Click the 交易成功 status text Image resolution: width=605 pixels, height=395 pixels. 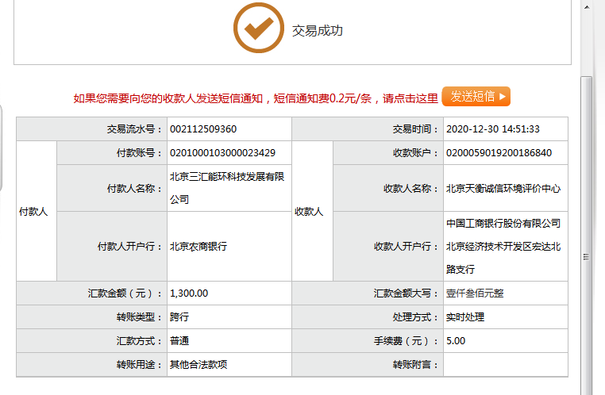(x=318, y=31)
